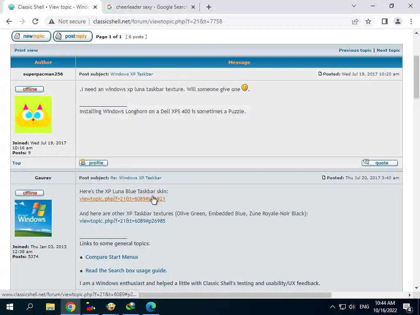The image size is (420, 315).
Task: Click the ENG language indicator
Action: coord(364,307)
